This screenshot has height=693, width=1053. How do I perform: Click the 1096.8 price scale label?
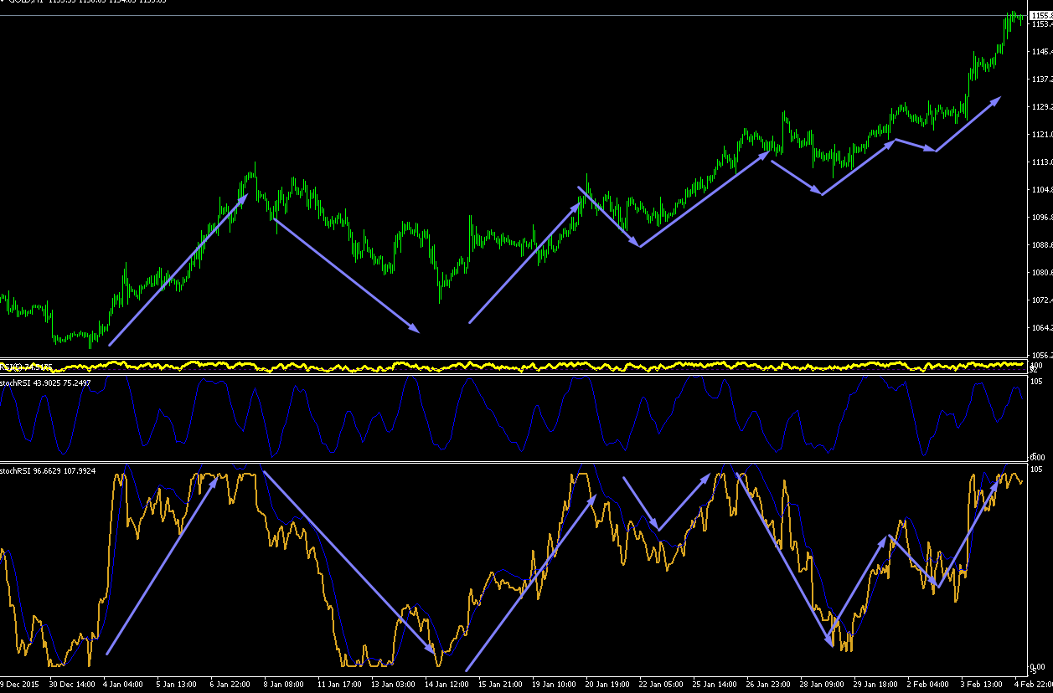[x=1042, y=218]
